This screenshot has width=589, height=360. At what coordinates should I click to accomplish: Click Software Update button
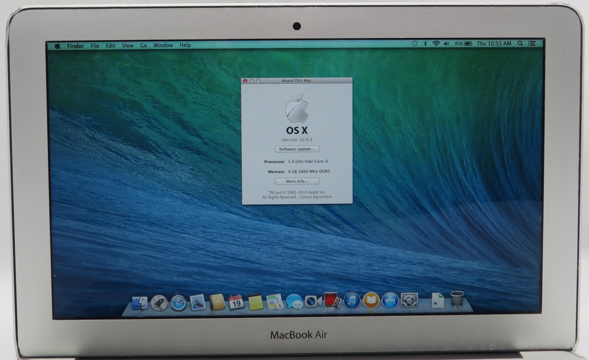click(297, 149)
